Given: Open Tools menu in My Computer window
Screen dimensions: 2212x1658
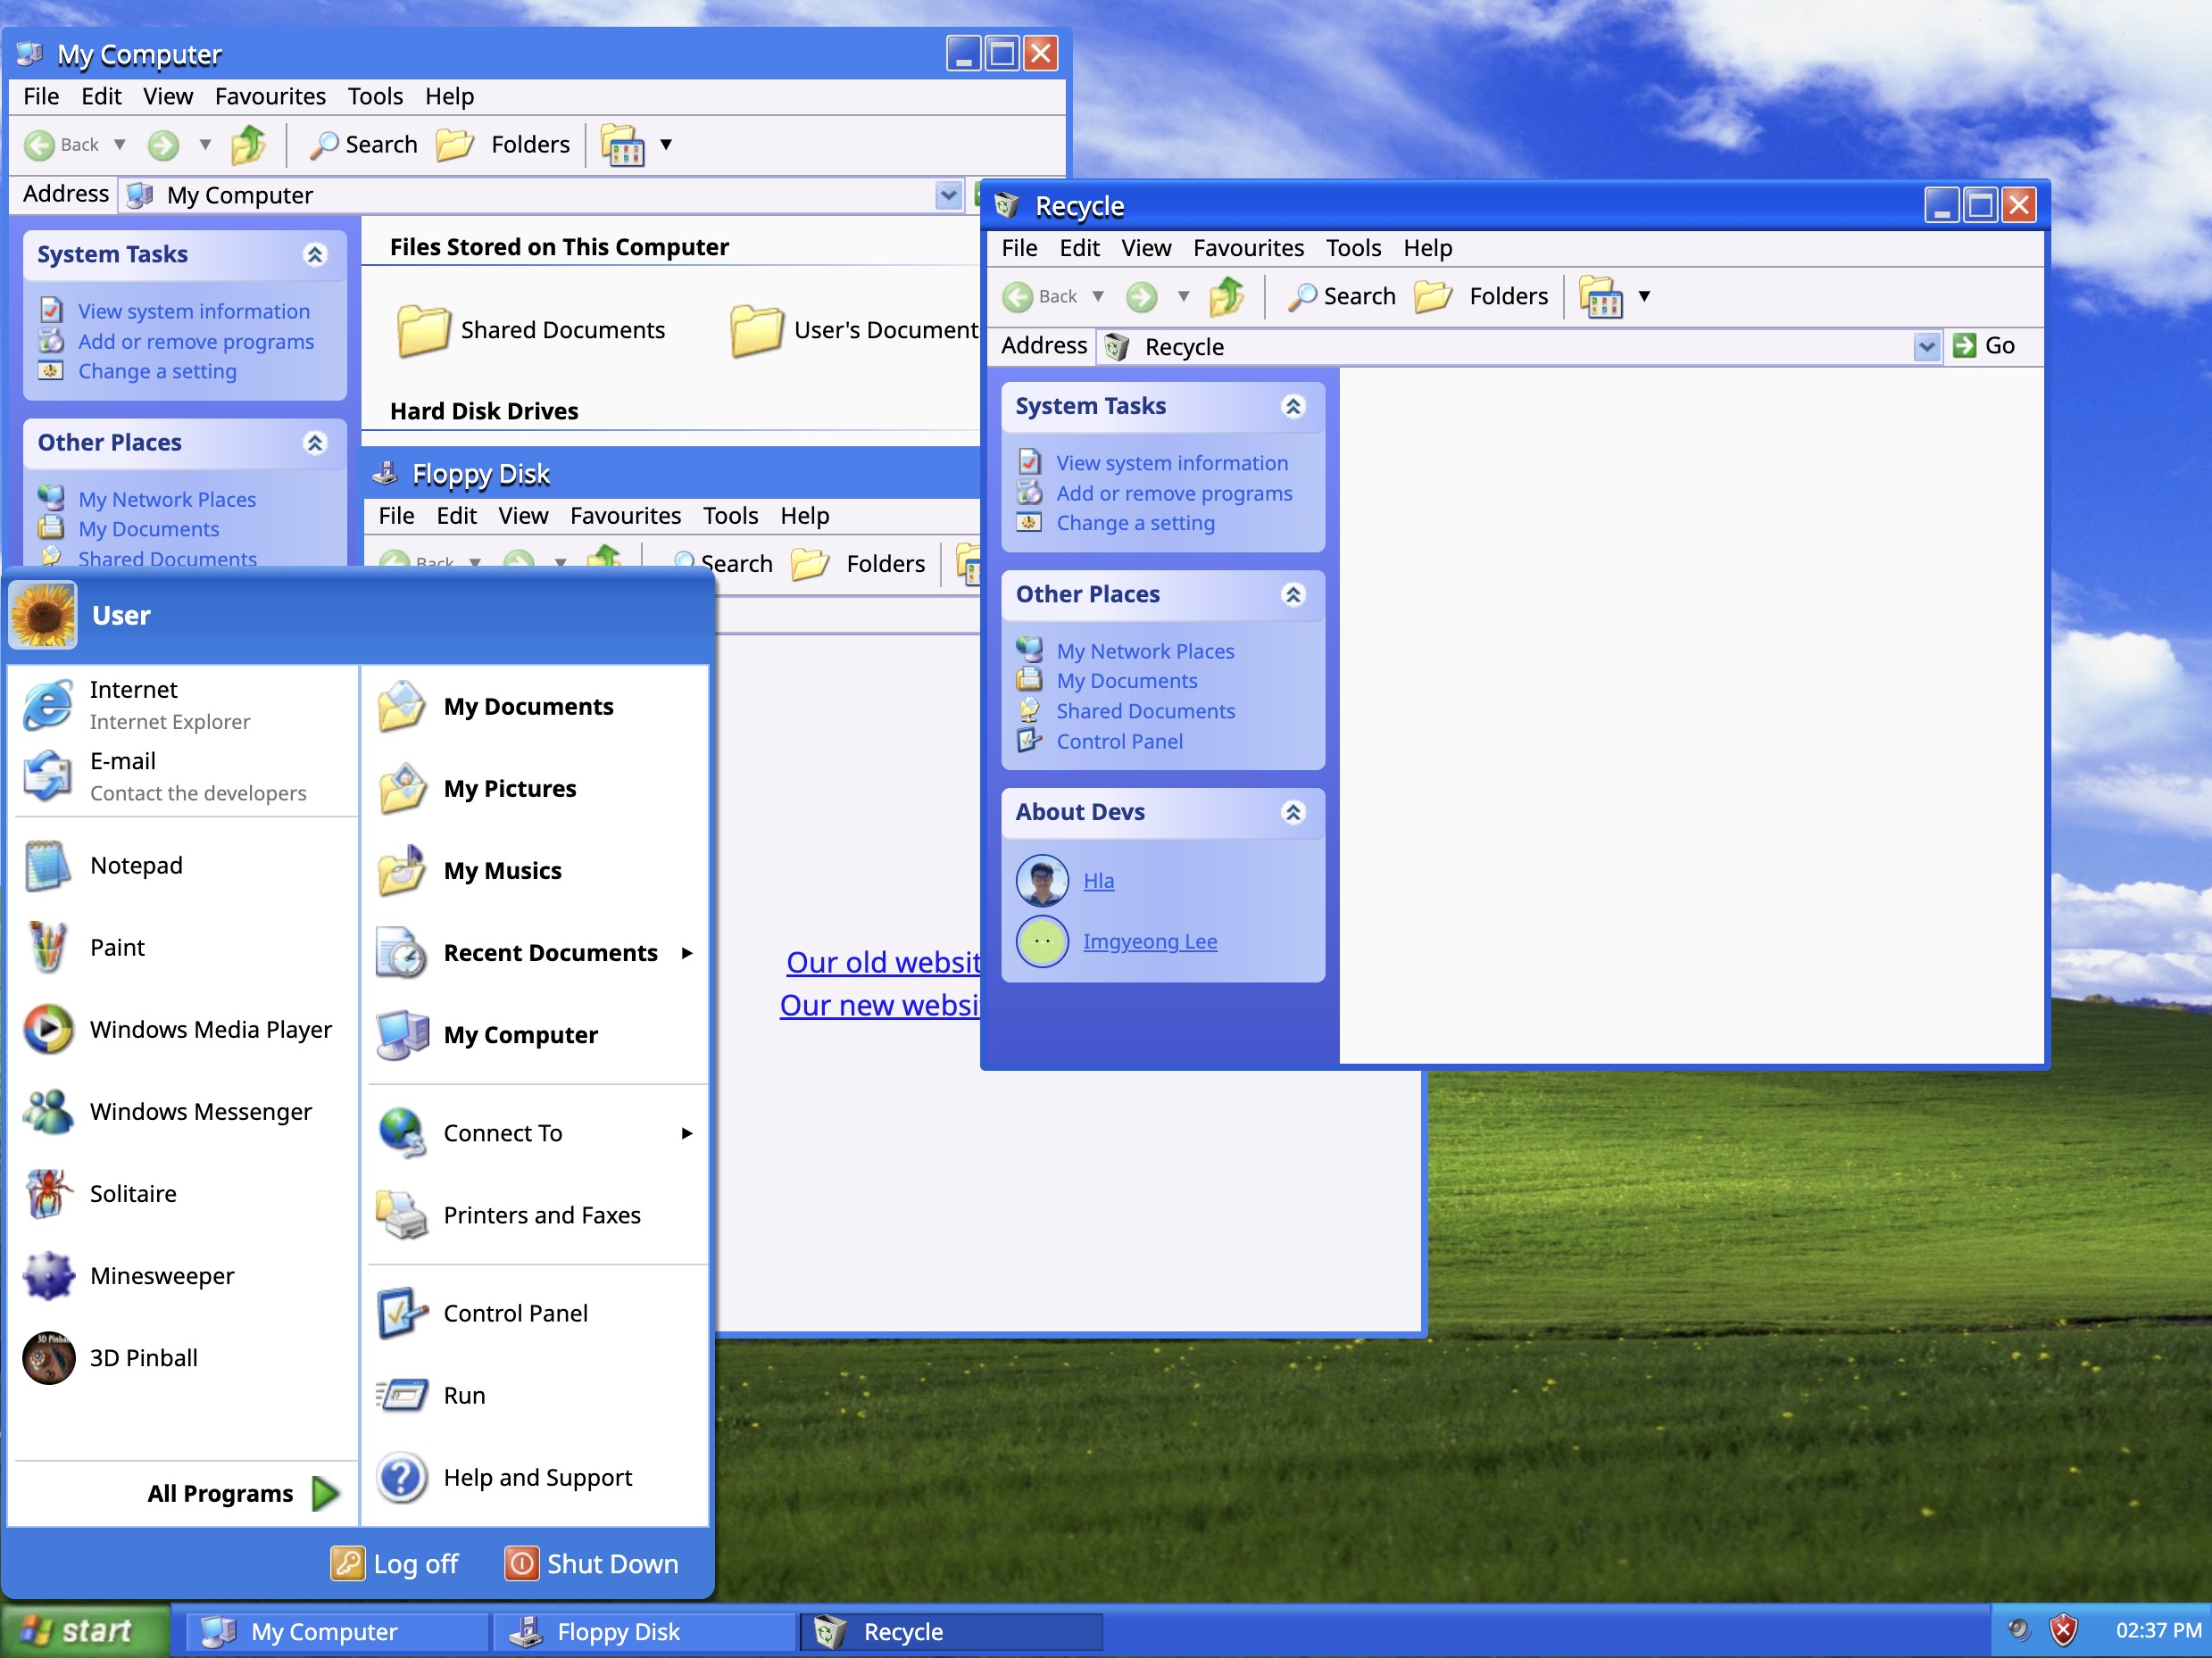Looking at the screenshot, I should pos(375,96).
